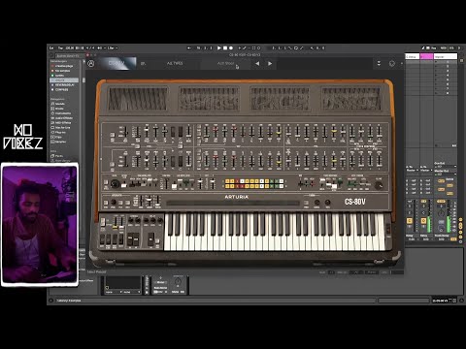Click the Ableton Follow arrow icon
Viewport: 466px width, 349px height.
[189, 48]
